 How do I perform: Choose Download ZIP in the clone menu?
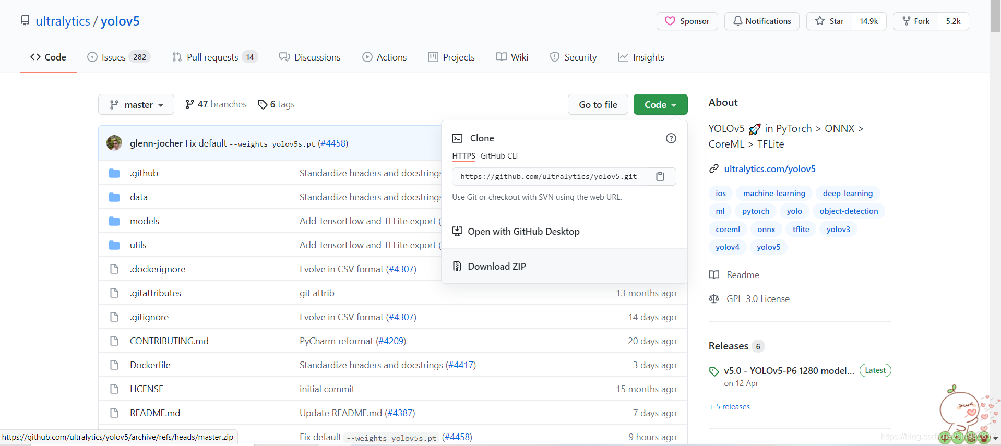click(x=564, y=266)
